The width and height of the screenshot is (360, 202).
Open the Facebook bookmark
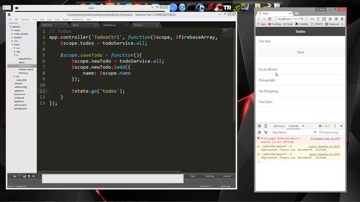tap(332, 24)
